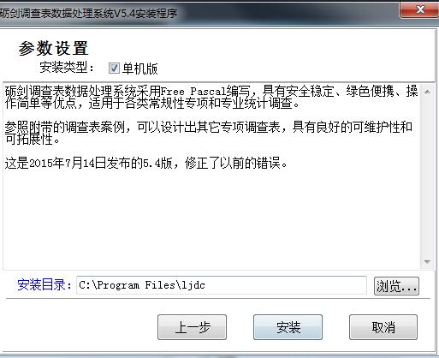Open the 浏览... folder browse dialog

[x=396, y=286]
